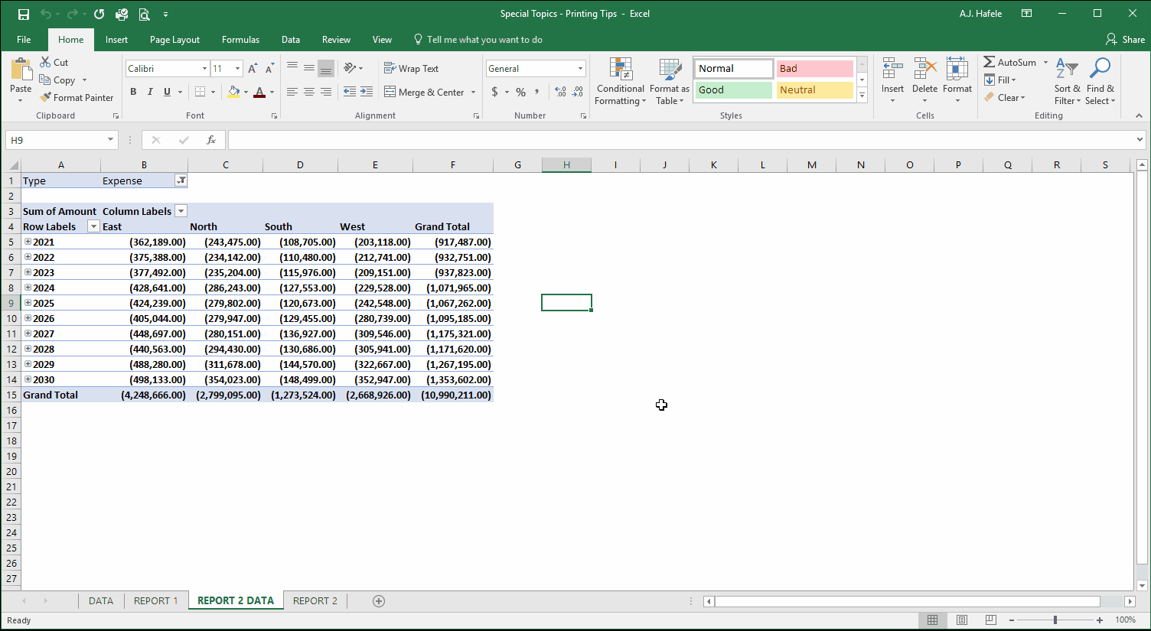
Task: Toggle Wrap Text
Action: click(x=411, y=68)
